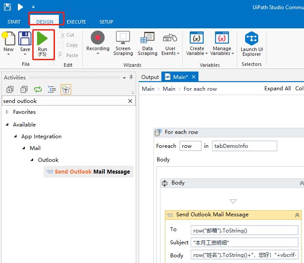Open the Manage Packages icon
The width and height of the screenshot is (304, 263).
[66, 89]
